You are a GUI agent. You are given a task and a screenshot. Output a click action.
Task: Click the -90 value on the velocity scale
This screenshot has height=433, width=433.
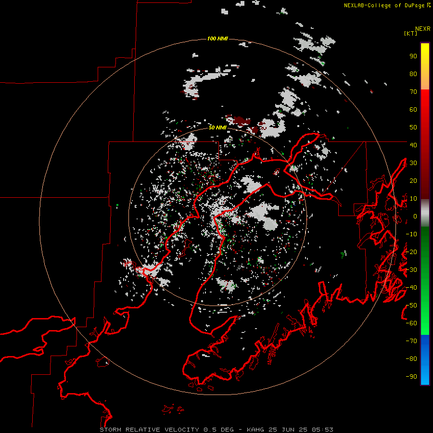(x=411, y=377)
